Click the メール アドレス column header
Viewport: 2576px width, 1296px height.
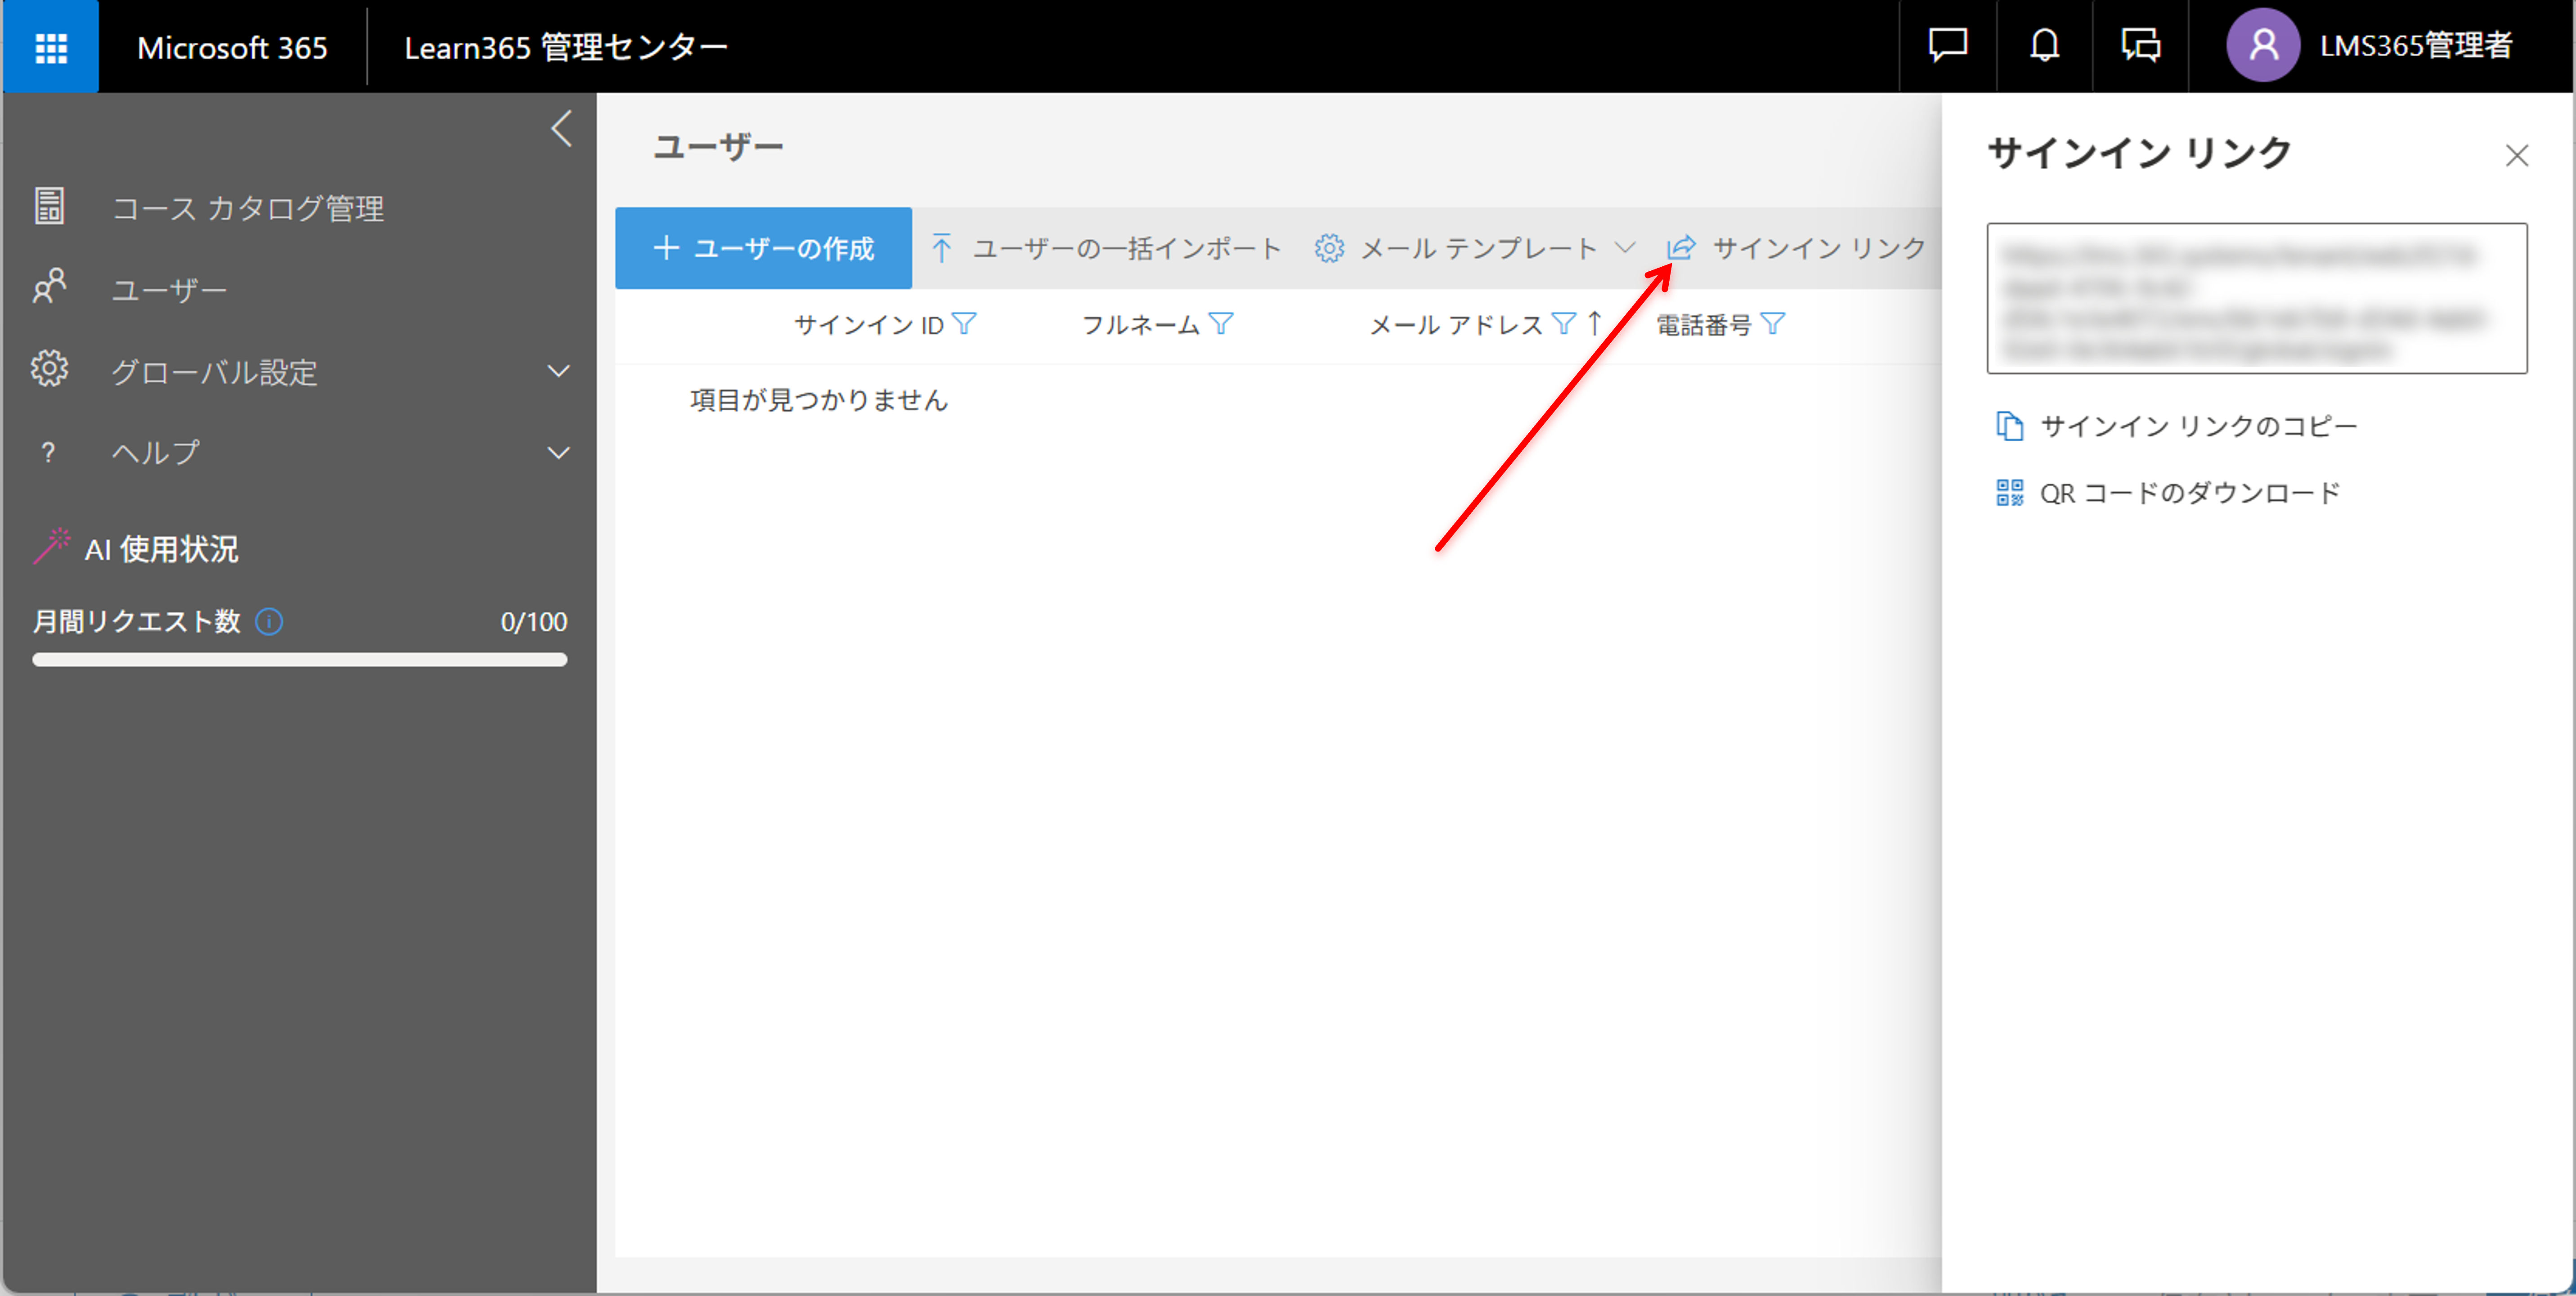pos(1456,325)
